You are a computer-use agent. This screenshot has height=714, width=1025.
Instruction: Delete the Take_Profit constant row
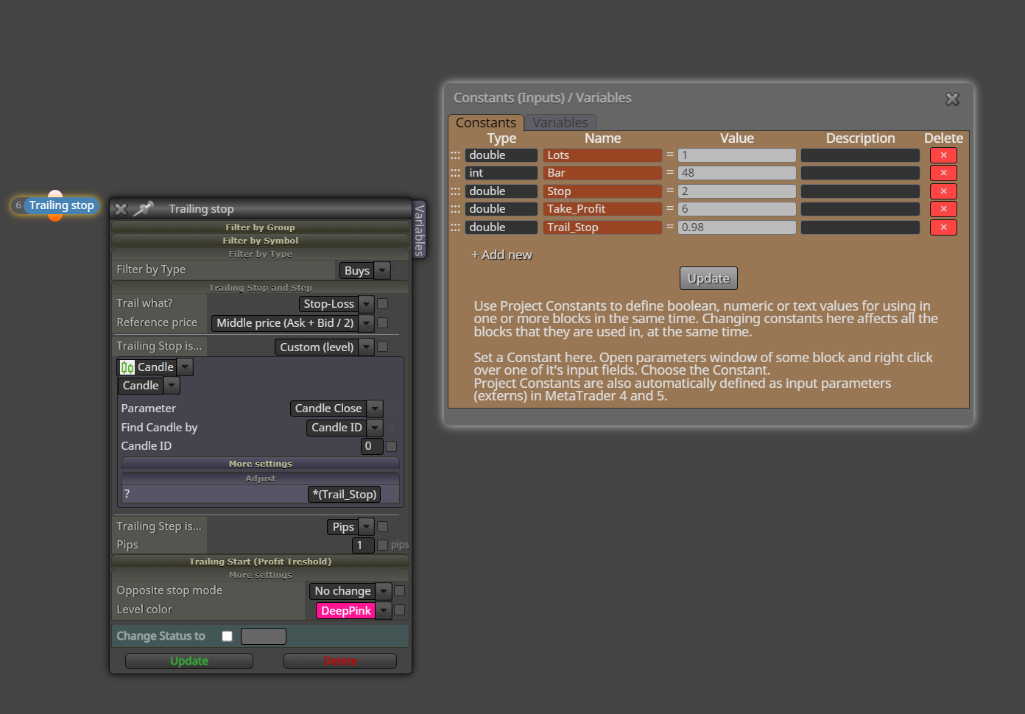[943, 209]
